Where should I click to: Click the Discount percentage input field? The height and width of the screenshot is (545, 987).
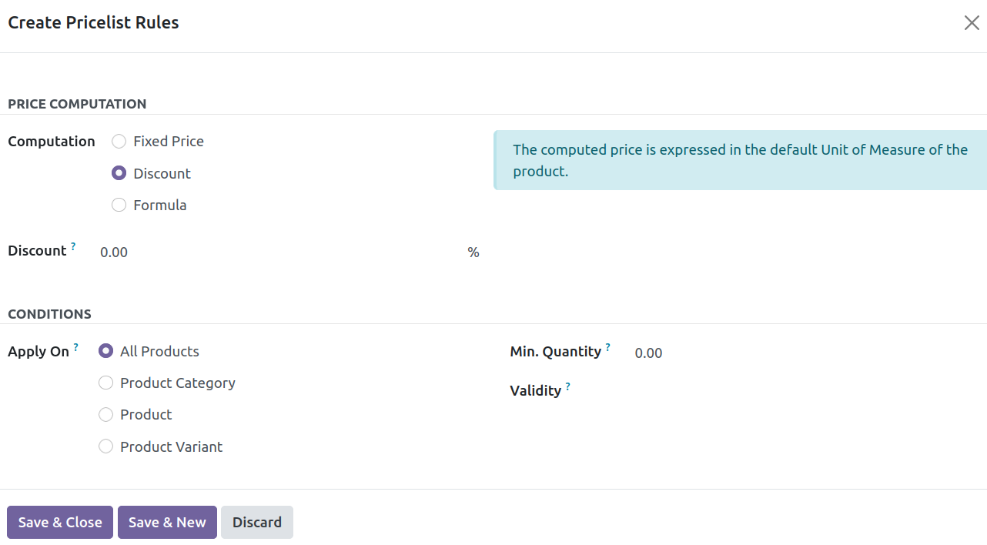[x=277, y=252]
